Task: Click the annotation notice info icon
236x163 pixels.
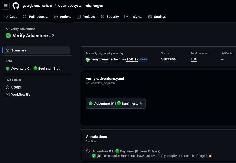Action: (x=88, y=151)
